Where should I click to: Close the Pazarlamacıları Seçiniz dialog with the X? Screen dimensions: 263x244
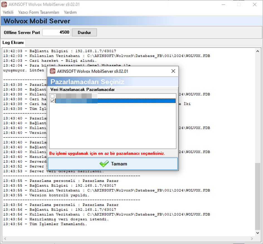(173, 71)
